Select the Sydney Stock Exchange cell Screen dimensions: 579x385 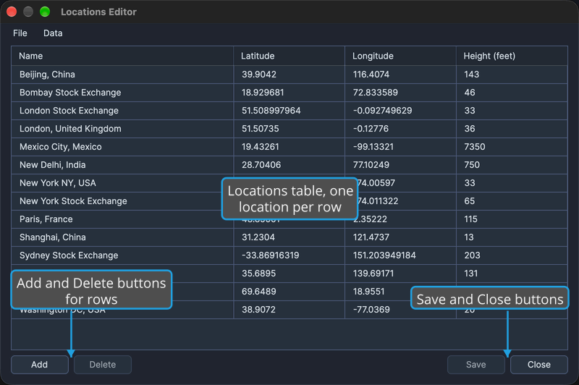(122, 255)
